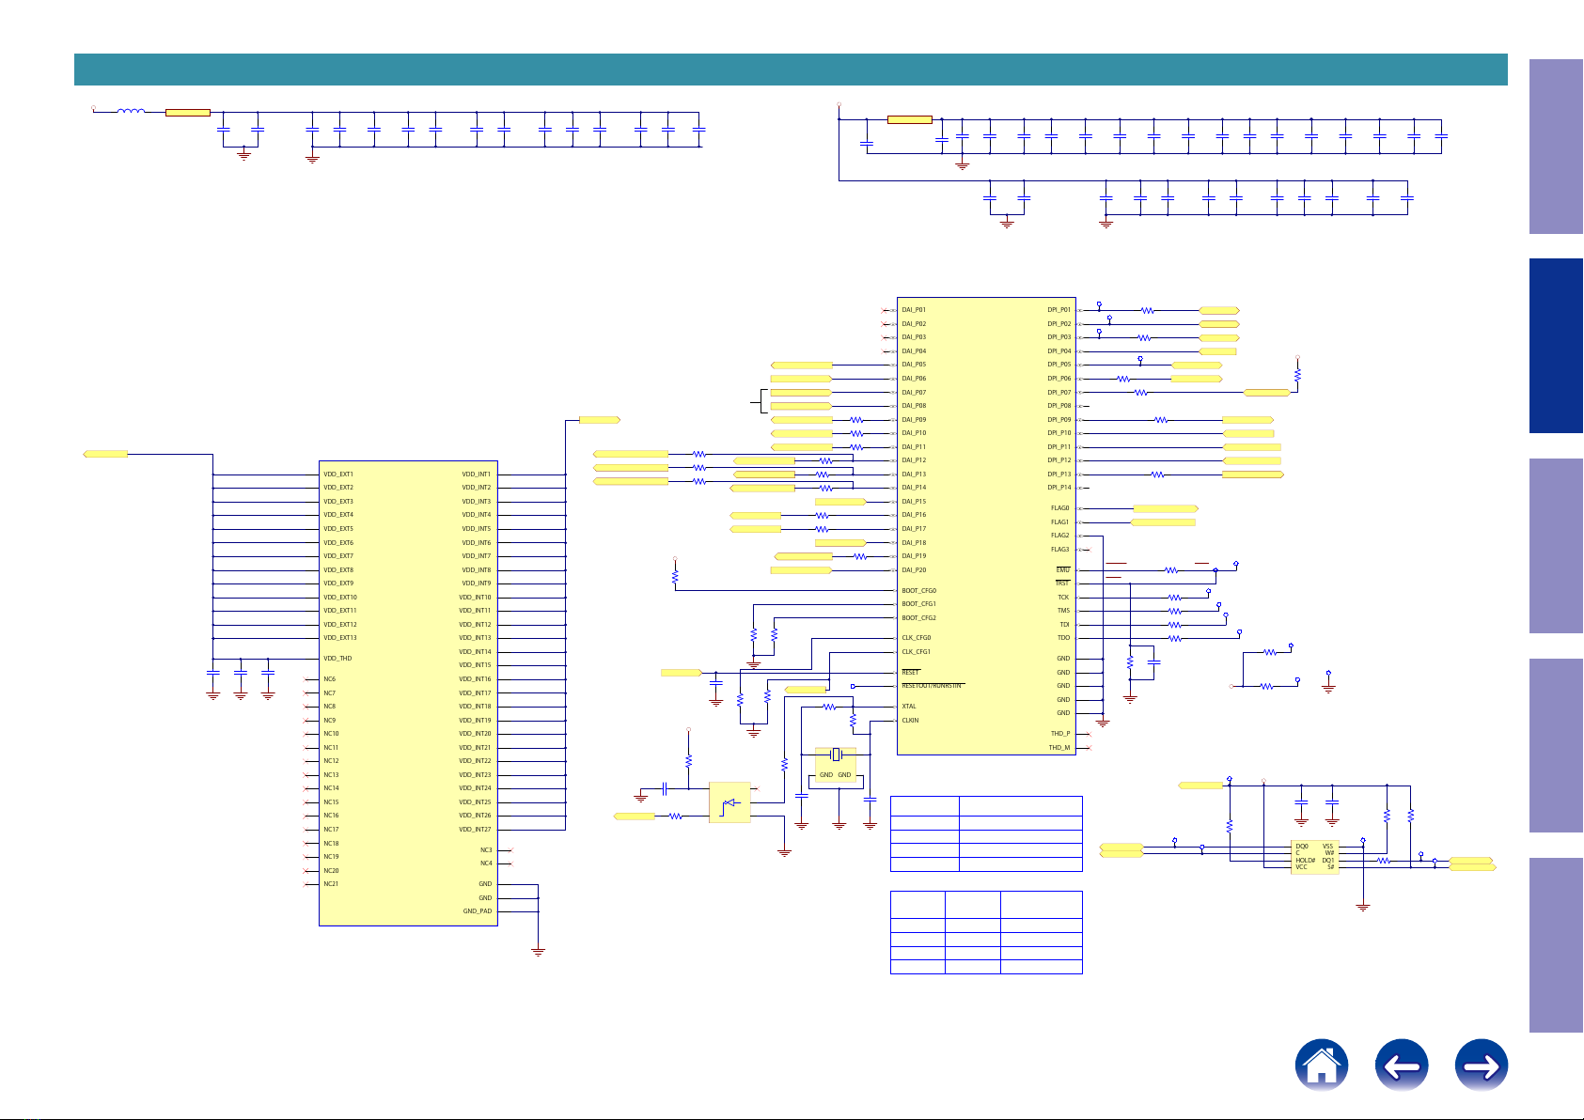Image resolution: width=1584 pixels, height=1120 pixels.
Task: Click the FLAG0 pin label
Action: click(1060, 508)
